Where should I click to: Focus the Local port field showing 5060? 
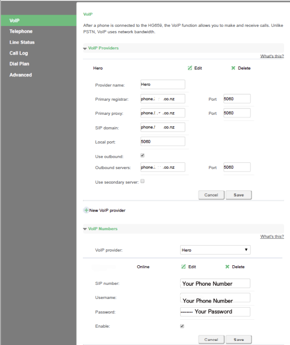[x=163, y=141]
